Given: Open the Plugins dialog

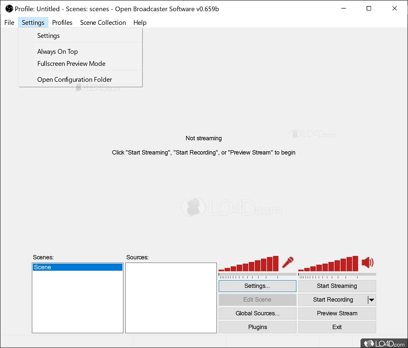Looking at the screenshot, I should 257,327.
